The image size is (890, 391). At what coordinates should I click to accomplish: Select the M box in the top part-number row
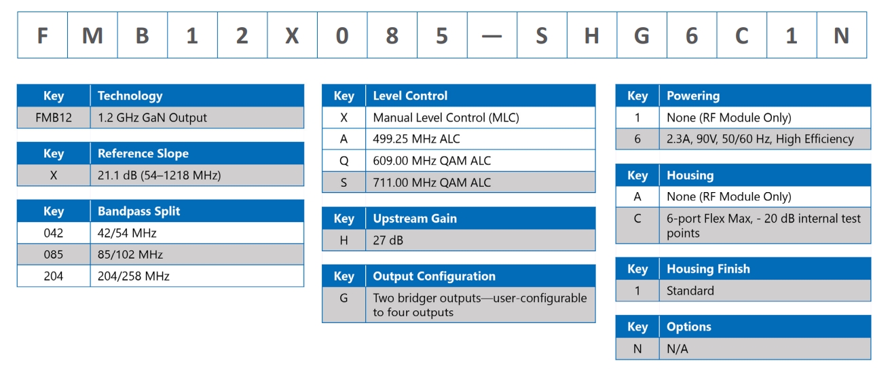tap(92, 35)
